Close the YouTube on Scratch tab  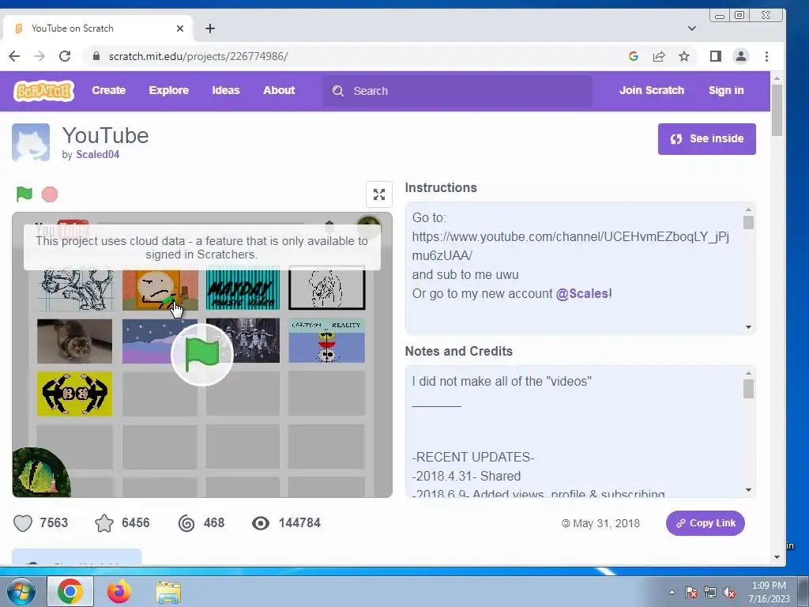tap(180, 28)
